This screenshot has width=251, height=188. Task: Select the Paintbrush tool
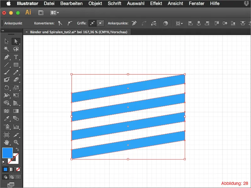click(x=7, y=72)
